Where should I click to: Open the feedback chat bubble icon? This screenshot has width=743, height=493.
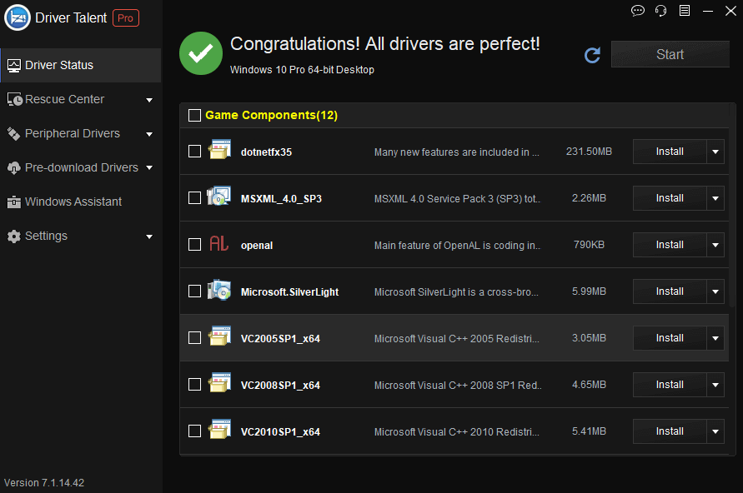(638, 10)
